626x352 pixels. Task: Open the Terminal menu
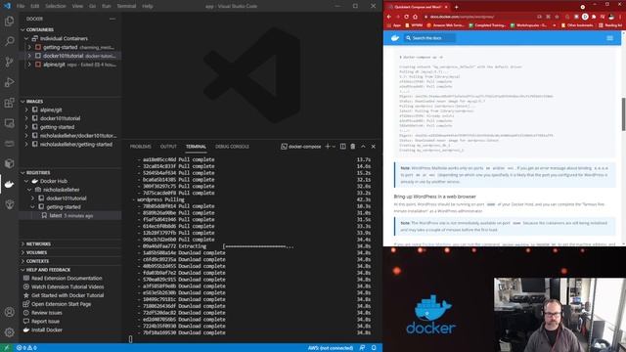[126, 6]
